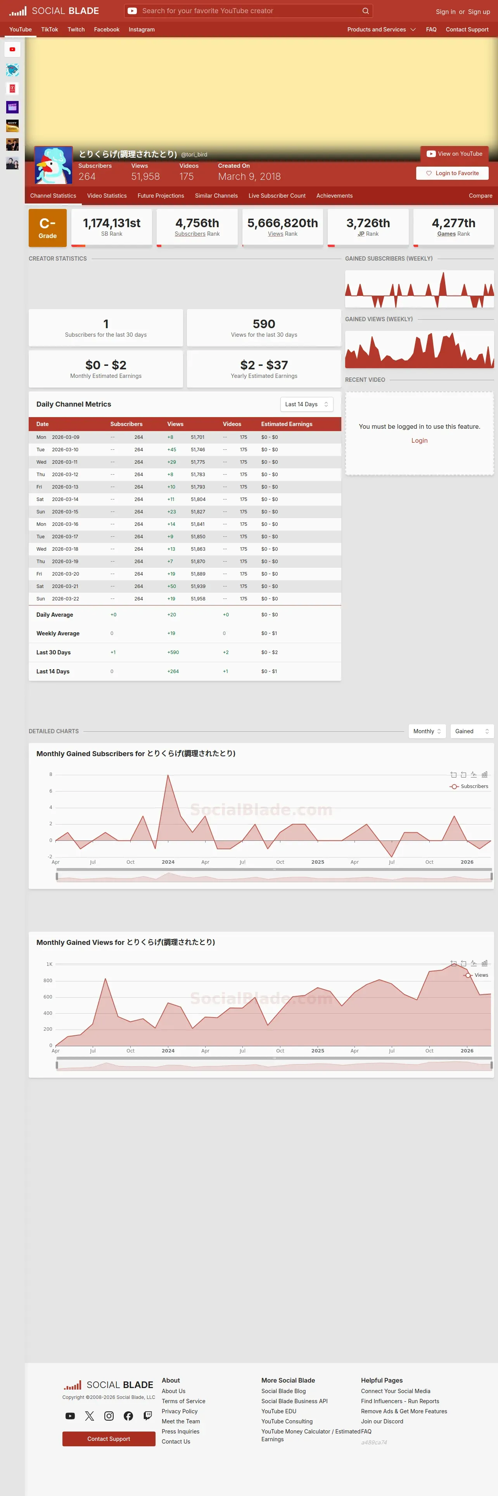498x1496 pixels.
Task: Focus the YouTube creator search field
Action: [249, 11]
